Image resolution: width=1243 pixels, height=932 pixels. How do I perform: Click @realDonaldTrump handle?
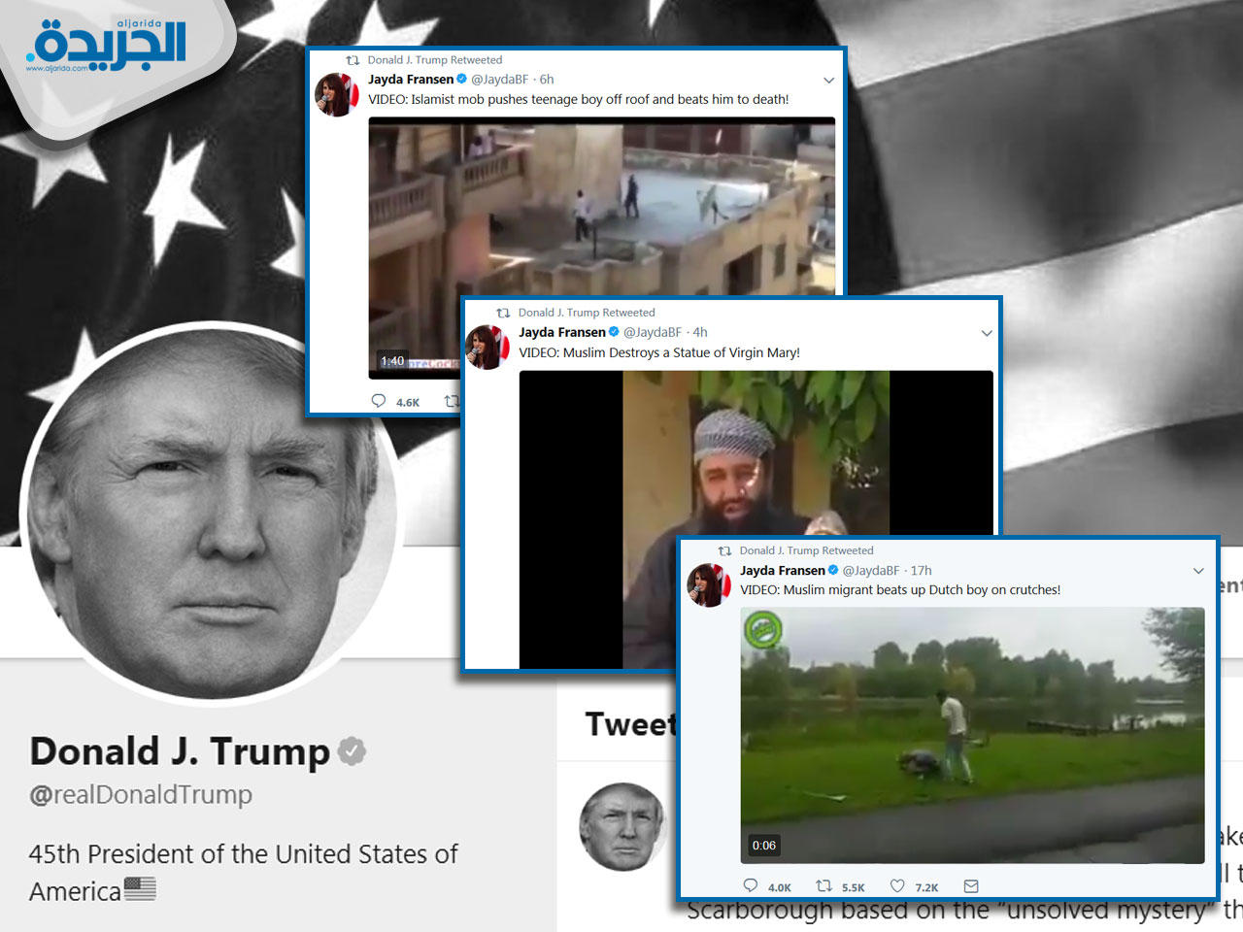[141, 794]
